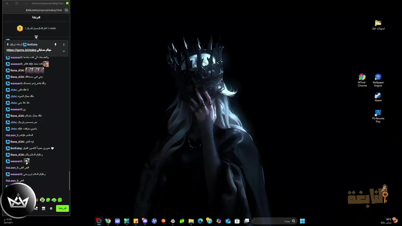Viewport: 402px width, 226px height.
Task: Open the yellow sticky notes taskbar app
Action: (x=136, y=221)
